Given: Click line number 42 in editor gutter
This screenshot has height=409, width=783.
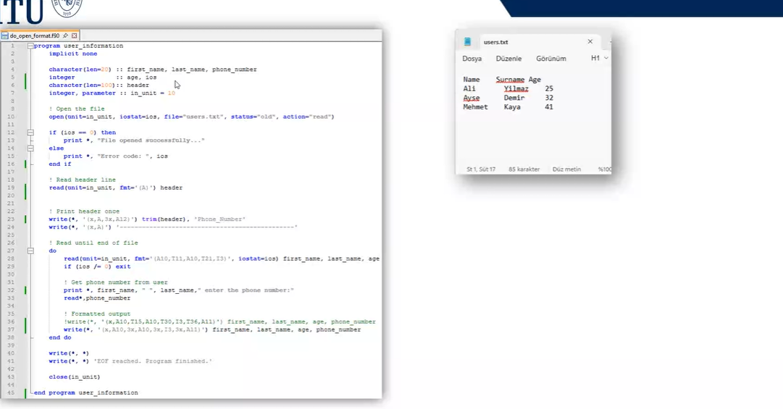Looking at the screenshot, I should tap(11, 368).
